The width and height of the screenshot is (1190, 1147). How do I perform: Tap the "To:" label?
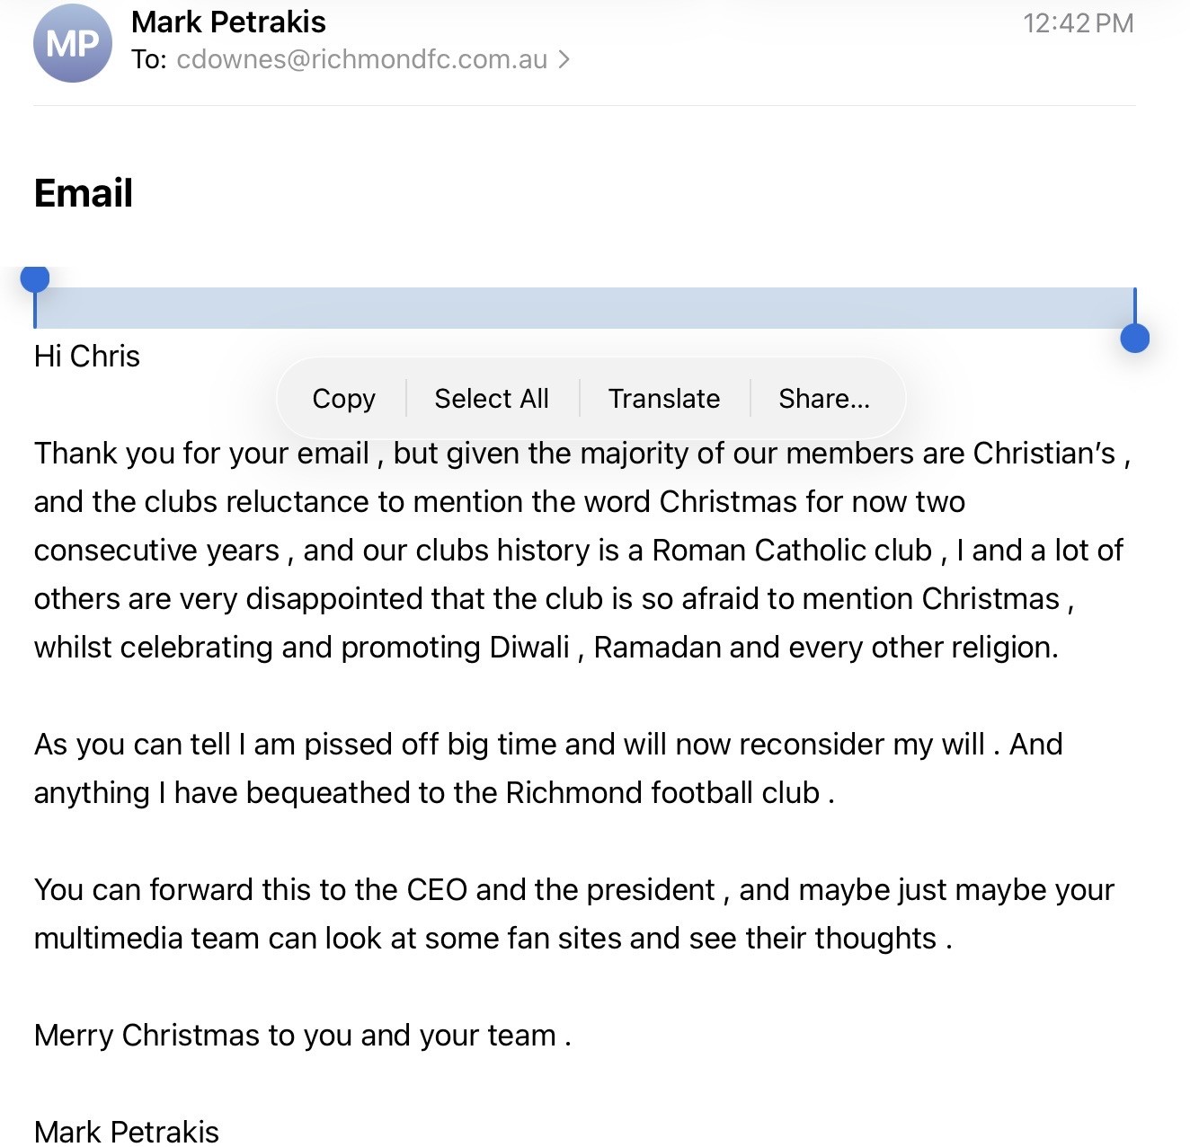coord(149,59)
